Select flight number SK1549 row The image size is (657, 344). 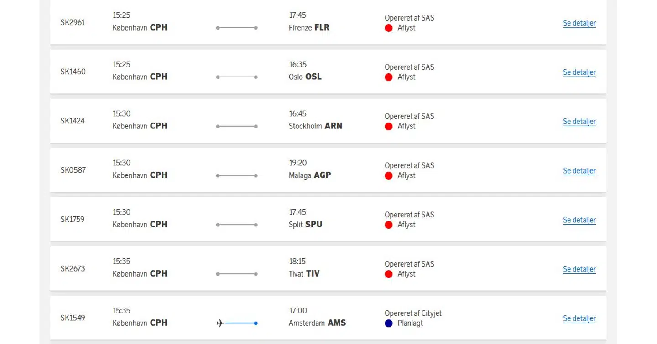(73, 318)
